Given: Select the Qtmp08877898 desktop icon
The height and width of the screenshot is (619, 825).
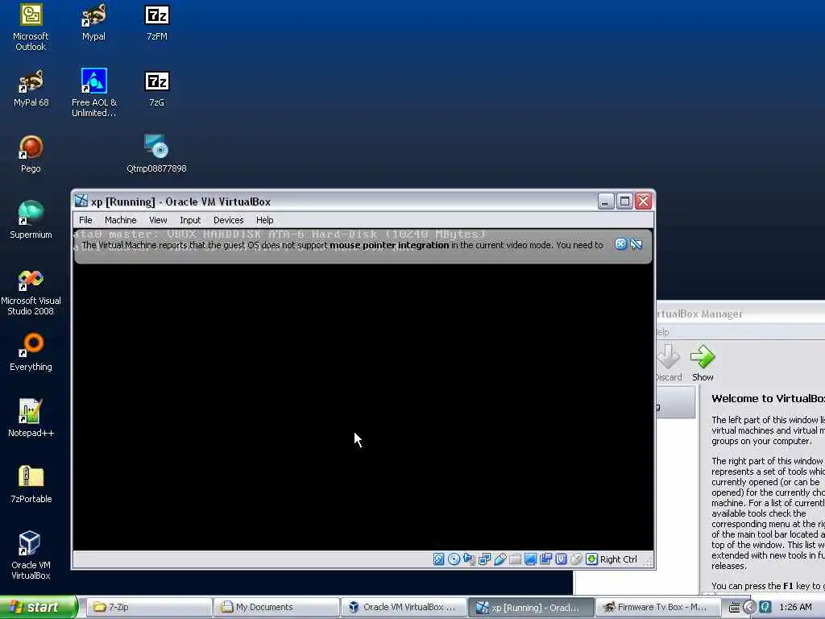Looking at the screenshot, I should click(x=157, y=154).
